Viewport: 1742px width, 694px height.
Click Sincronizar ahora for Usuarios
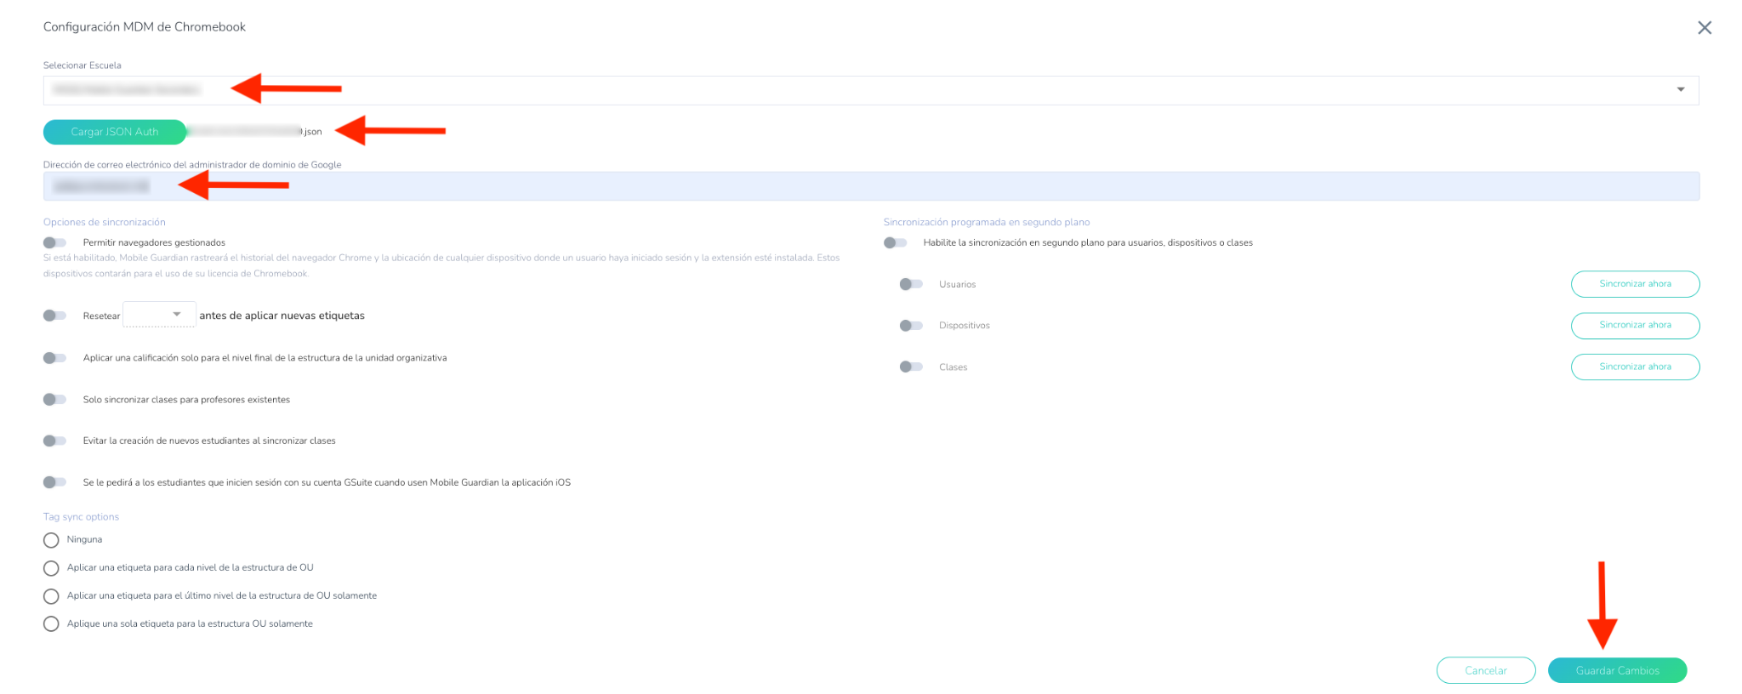1634,284
